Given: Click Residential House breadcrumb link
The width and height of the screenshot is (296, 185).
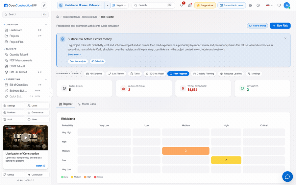Looking at the screenshot, I should pos(80,17).
